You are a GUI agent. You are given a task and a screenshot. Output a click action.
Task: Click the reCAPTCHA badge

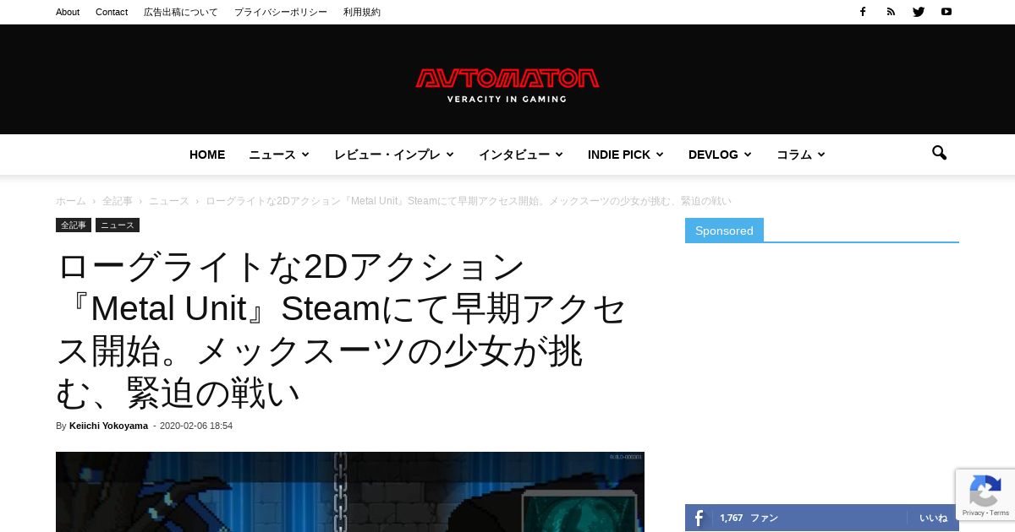985,495
